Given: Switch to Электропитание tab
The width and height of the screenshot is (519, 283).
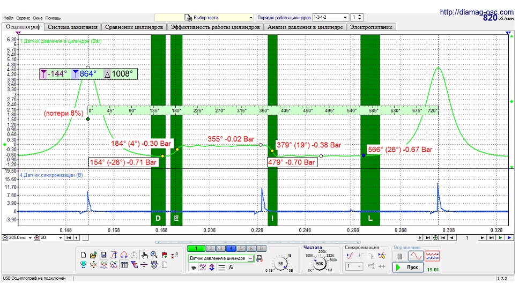Looking at the screenshot, I should pos(371,27).
